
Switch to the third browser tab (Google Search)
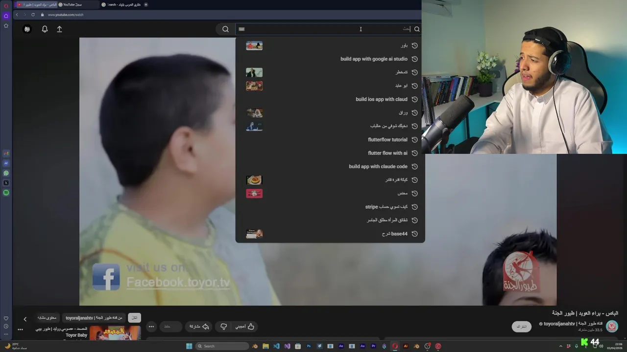[x=121, y=4]
